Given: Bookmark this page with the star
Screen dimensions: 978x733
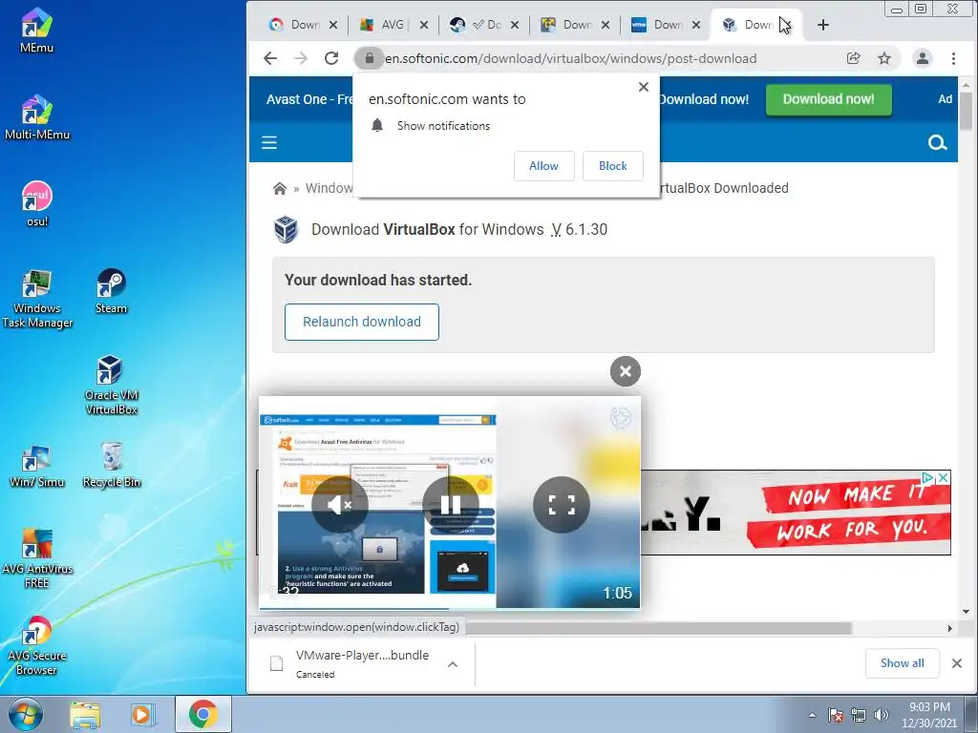Looking at the screenshot, I should [883, 58].
